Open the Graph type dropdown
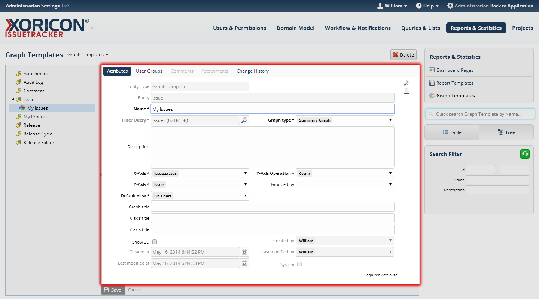Screen dimensions: 539x299 (x=345, y=120)
